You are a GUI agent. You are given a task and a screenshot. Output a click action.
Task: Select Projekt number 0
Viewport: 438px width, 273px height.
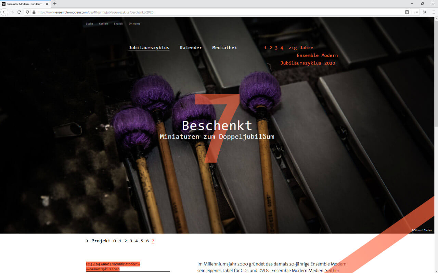[x=115, y=241]
